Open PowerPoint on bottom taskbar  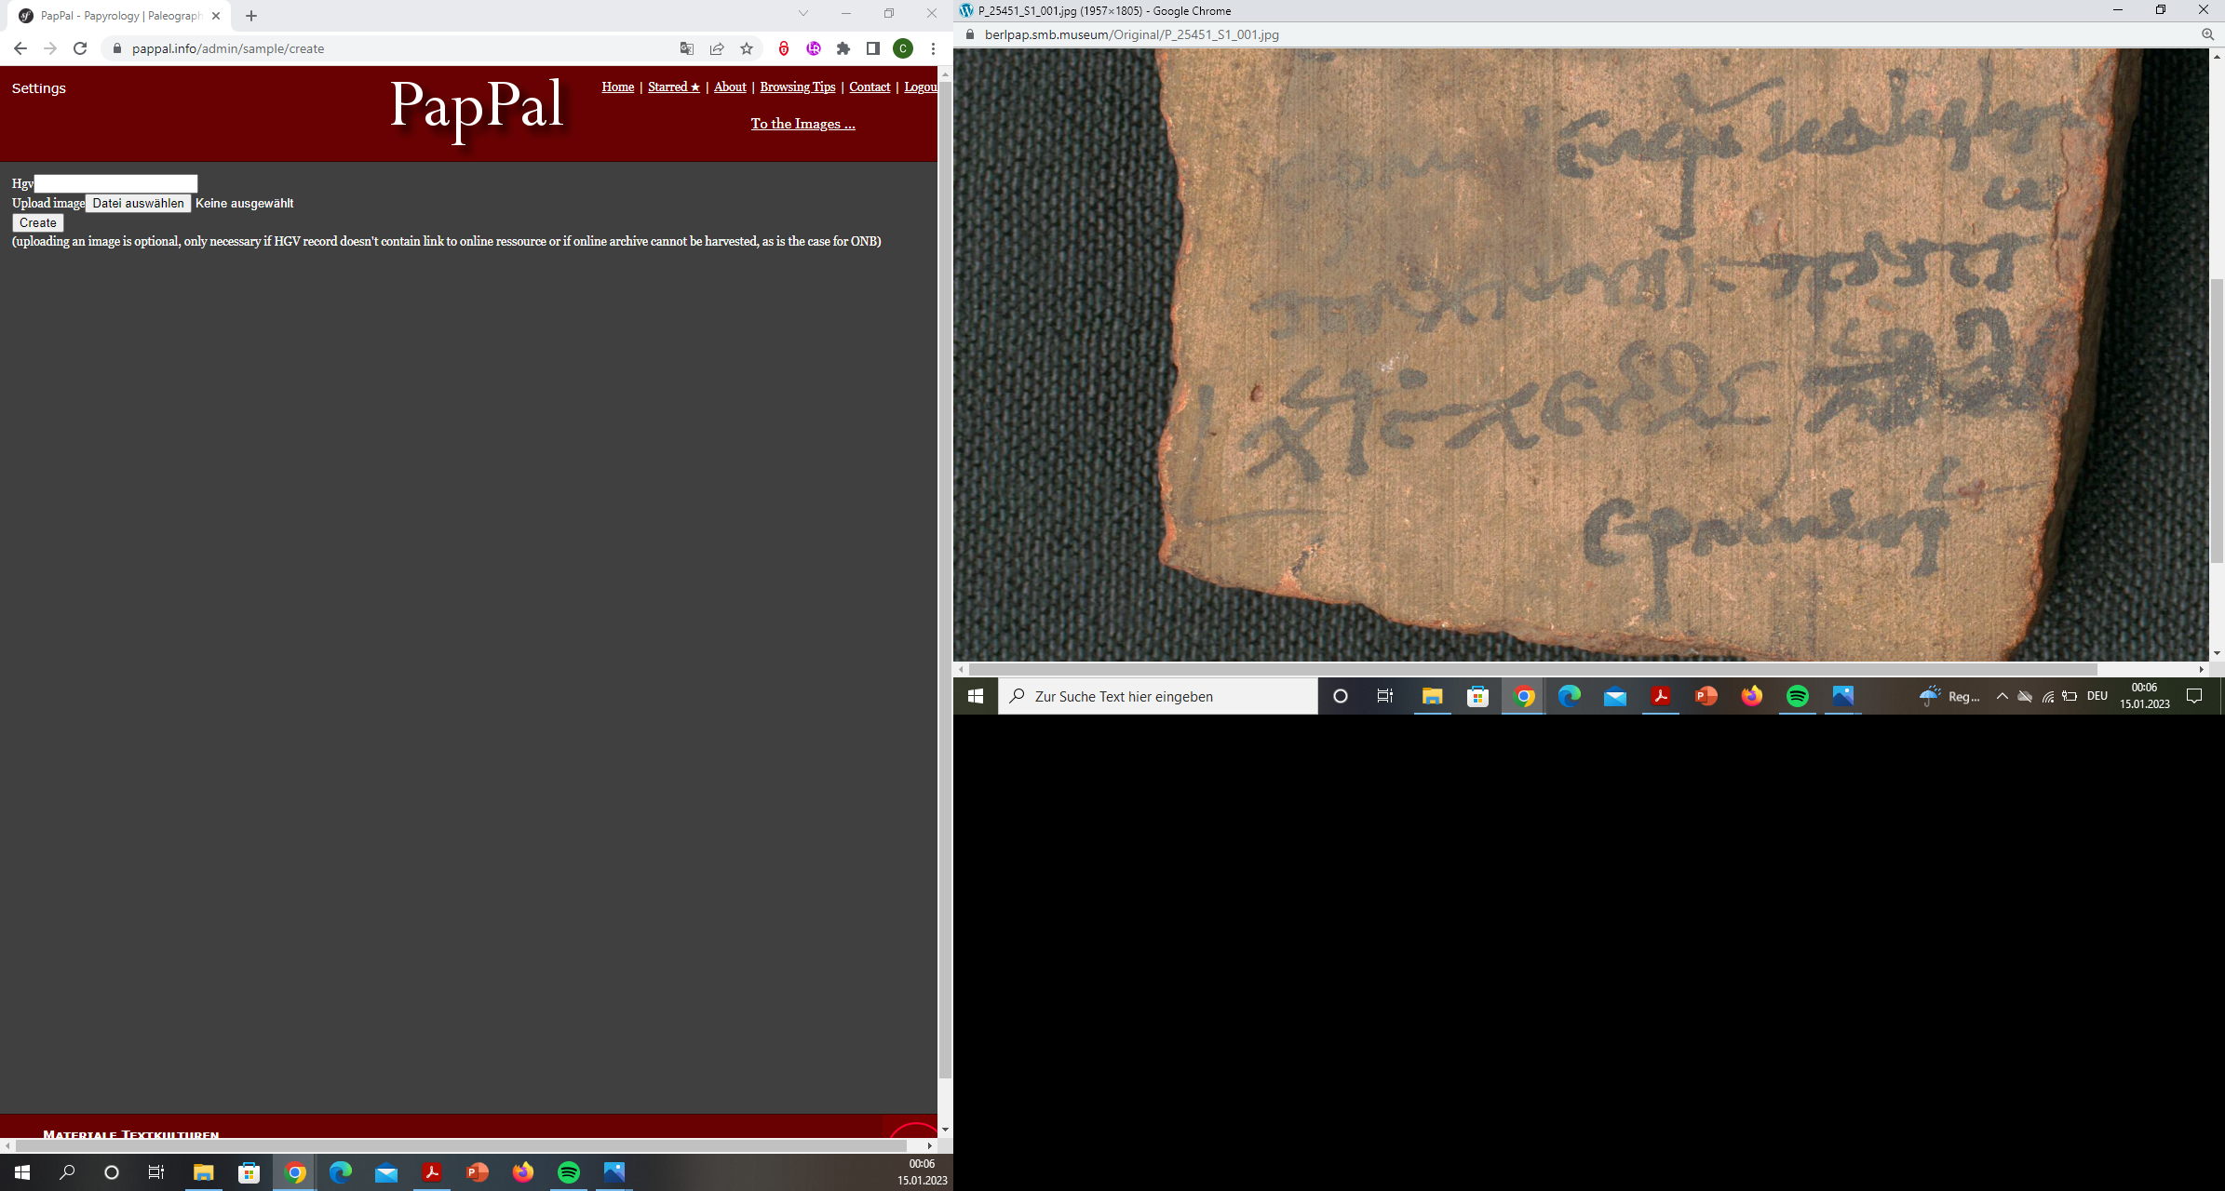click(x=478, y=1172)
